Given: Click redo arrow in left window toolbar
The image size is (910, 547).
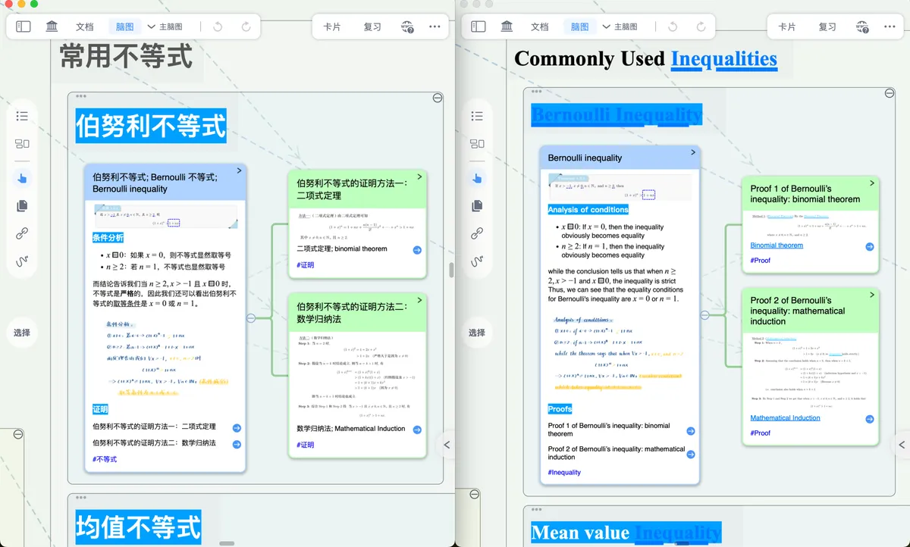Looking at the screenshot, I should [246, 27].
